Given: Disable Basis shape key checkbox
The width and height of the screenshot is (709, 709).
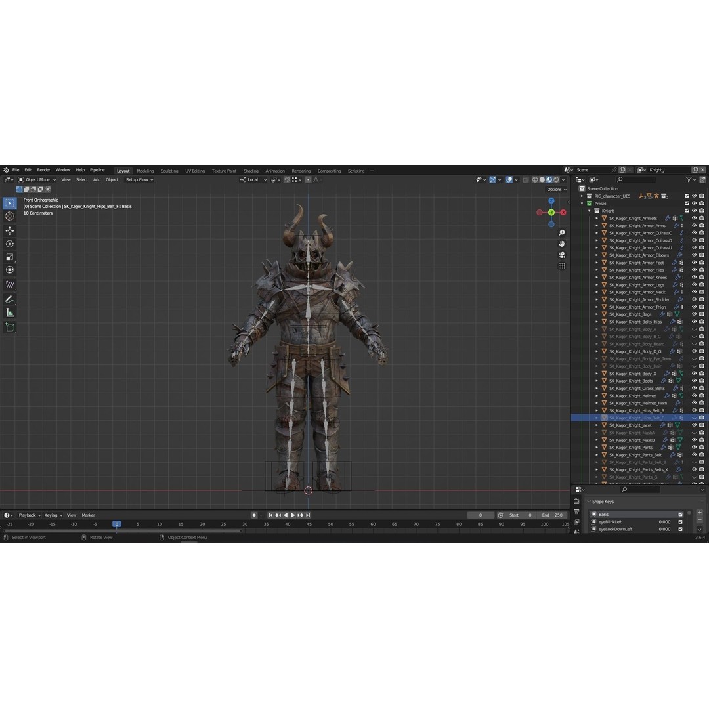Looking at the screenshot, I should [x=680, y=514].
